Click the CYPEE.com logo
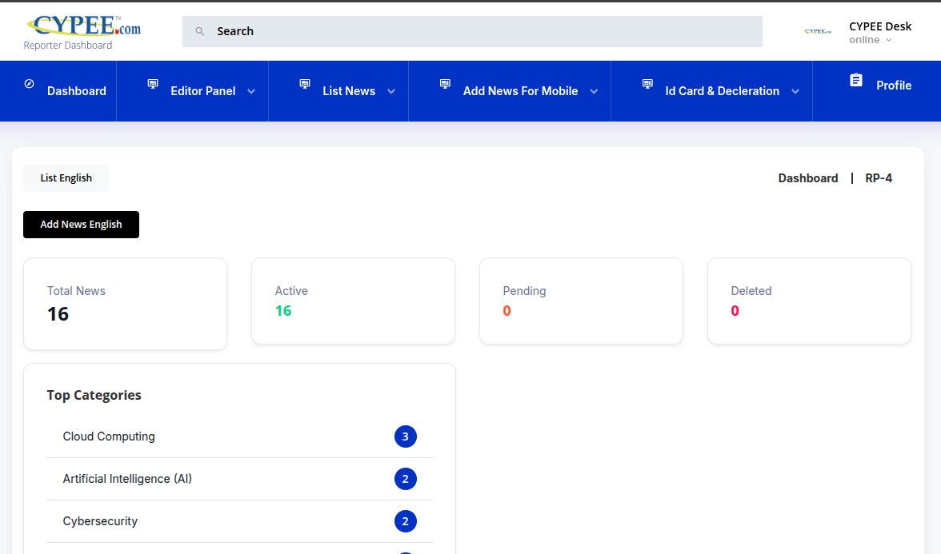The height and width of the screenshot is (554, 941). pyautogui.click(x=83, y=26)
